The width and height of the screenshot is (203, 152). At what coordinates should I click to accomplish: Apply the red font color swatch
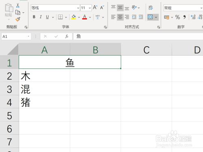click(x=84, y=17)
